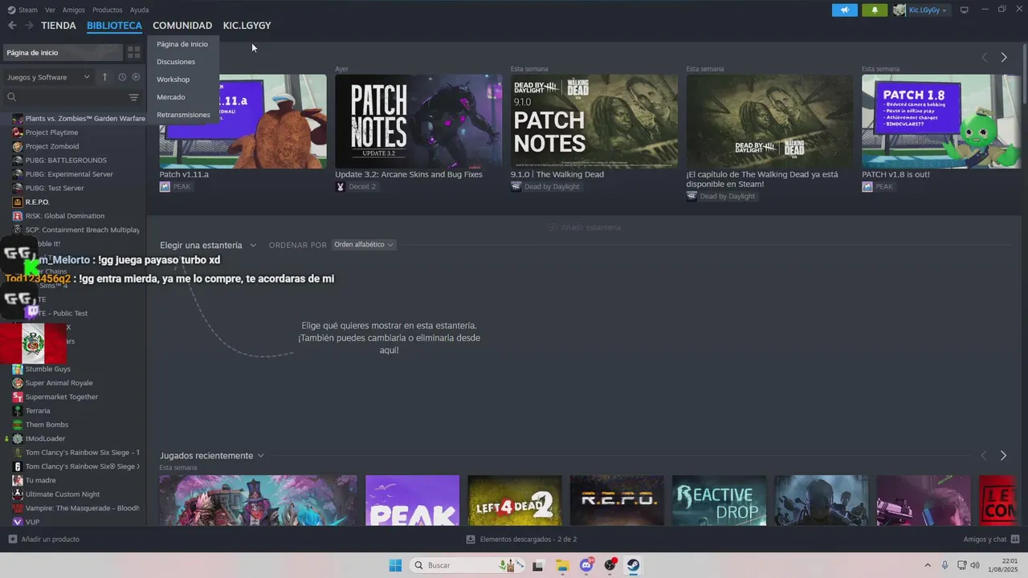This screenshot has height=578, width=1028.
Task: Open the PEAK recently played game tile
Action: (412, 500)
